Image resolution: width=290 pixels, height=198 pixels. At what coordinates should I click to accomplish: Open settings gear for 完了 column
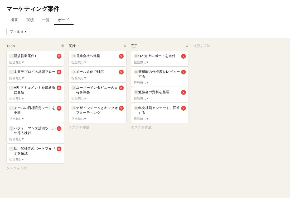tap(187, 46)
